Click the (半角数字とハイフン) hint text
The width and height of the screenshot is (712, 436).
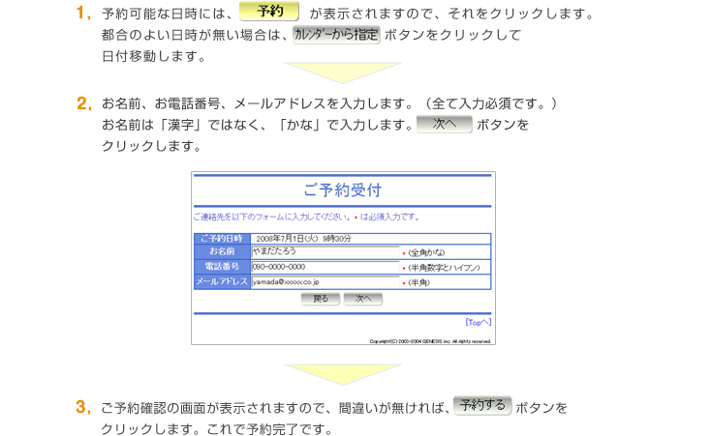(x=444, y=268)
